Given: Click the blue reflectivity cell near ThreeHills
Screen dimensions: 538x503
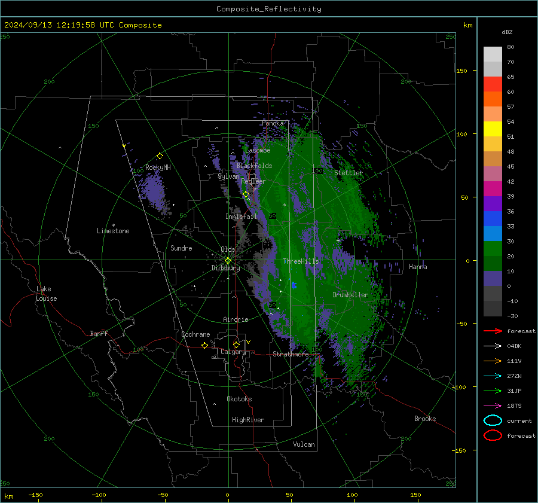Looking at the screenshot, I should [x=294, y=285].
